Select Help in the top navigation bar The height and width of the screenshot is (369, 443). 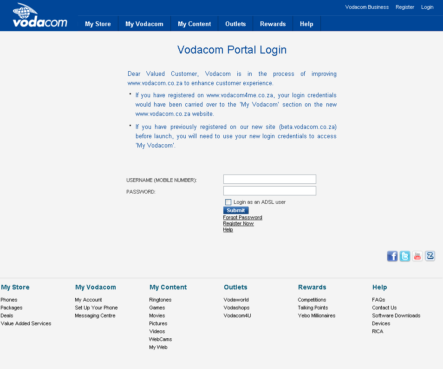point(306,24)
